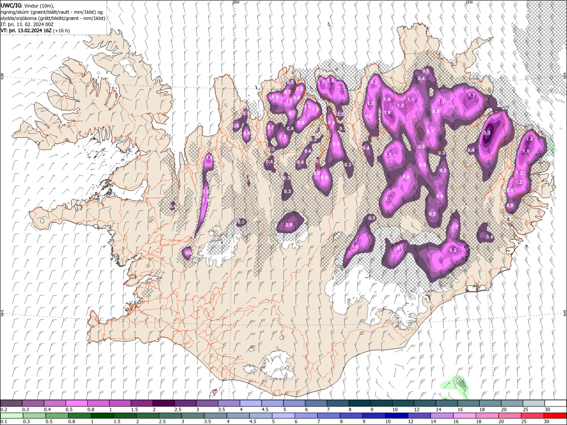Click the pale green lower legend swatch between 0.1 and 0.3
Image resolution: width=567 pixels, height=425 pixels.
point(12,416)
